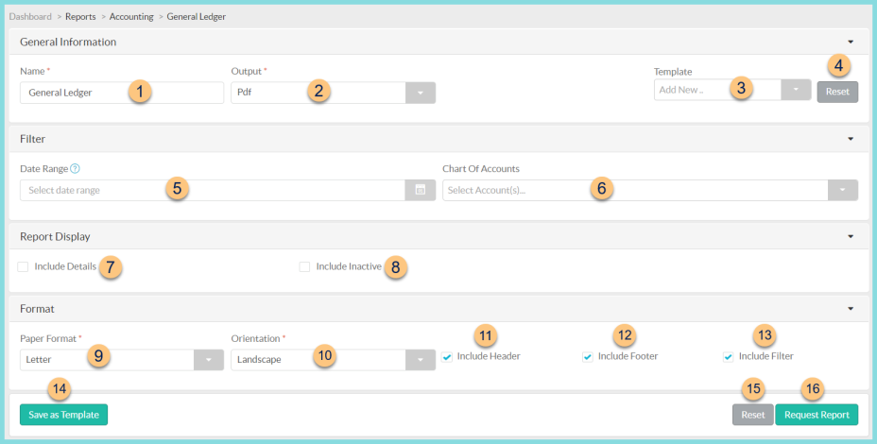This screenshot has width=877, height=444.
Task: Uncheck the Include Footer checkbox
Action: pos(587,357)
